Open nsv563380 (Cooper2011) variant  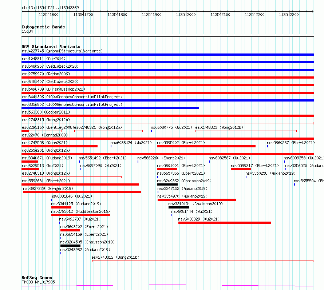[46, 112]
